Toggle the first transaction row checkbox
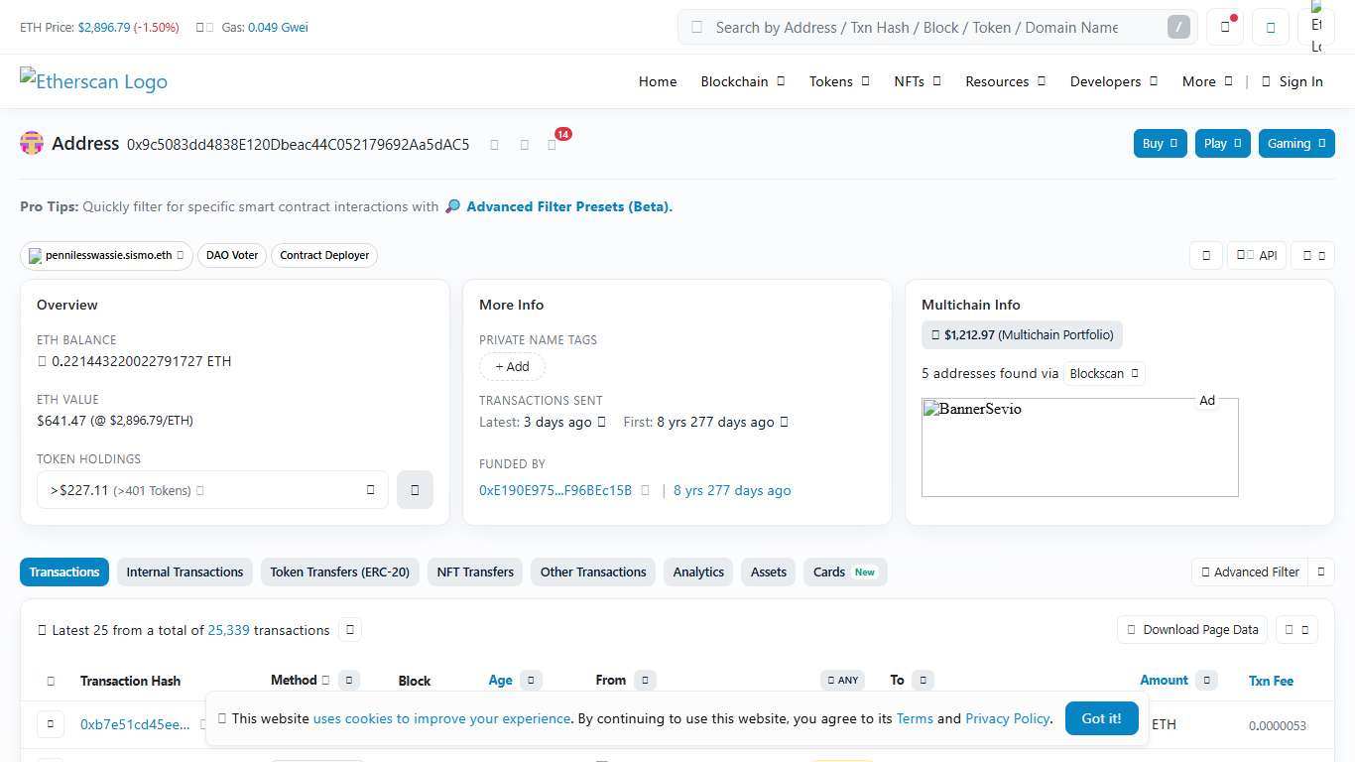The image size is (1355, 762). point(50,723)
